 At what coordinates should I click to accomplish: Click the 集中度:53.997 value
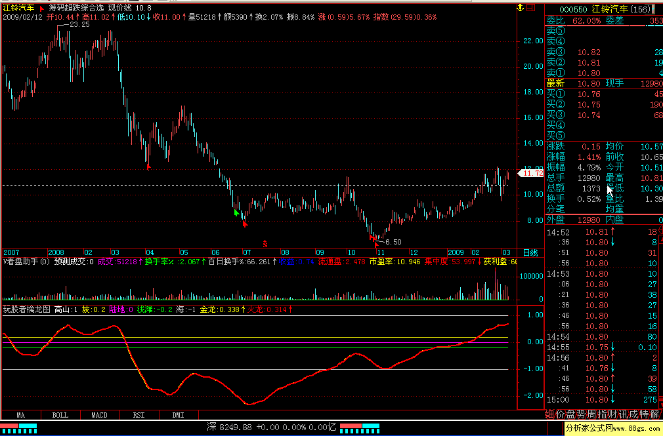click(x=453, y=262)
